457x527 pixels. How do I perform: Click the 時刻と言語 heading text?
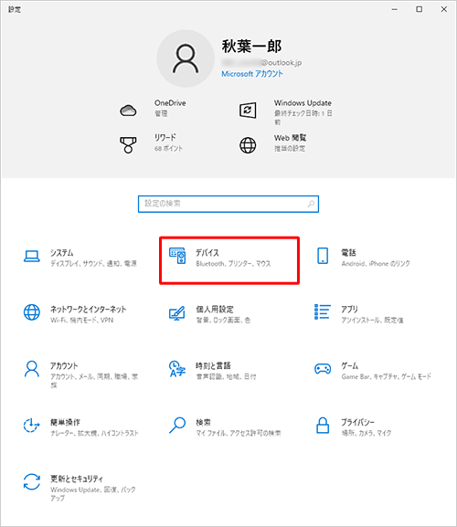(x=213, y=365)
